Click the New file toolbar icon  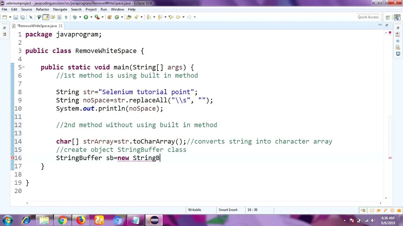(x=5, y=17)
